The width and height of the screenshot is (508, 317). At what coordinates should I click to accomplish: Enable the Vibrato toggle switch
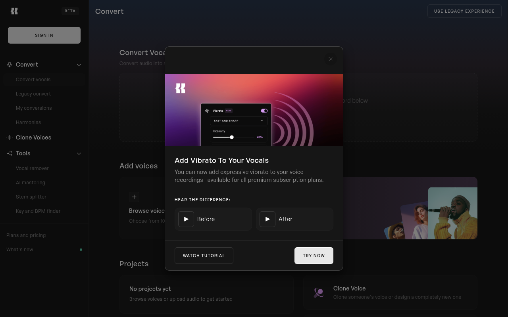[x=264, y=111]
